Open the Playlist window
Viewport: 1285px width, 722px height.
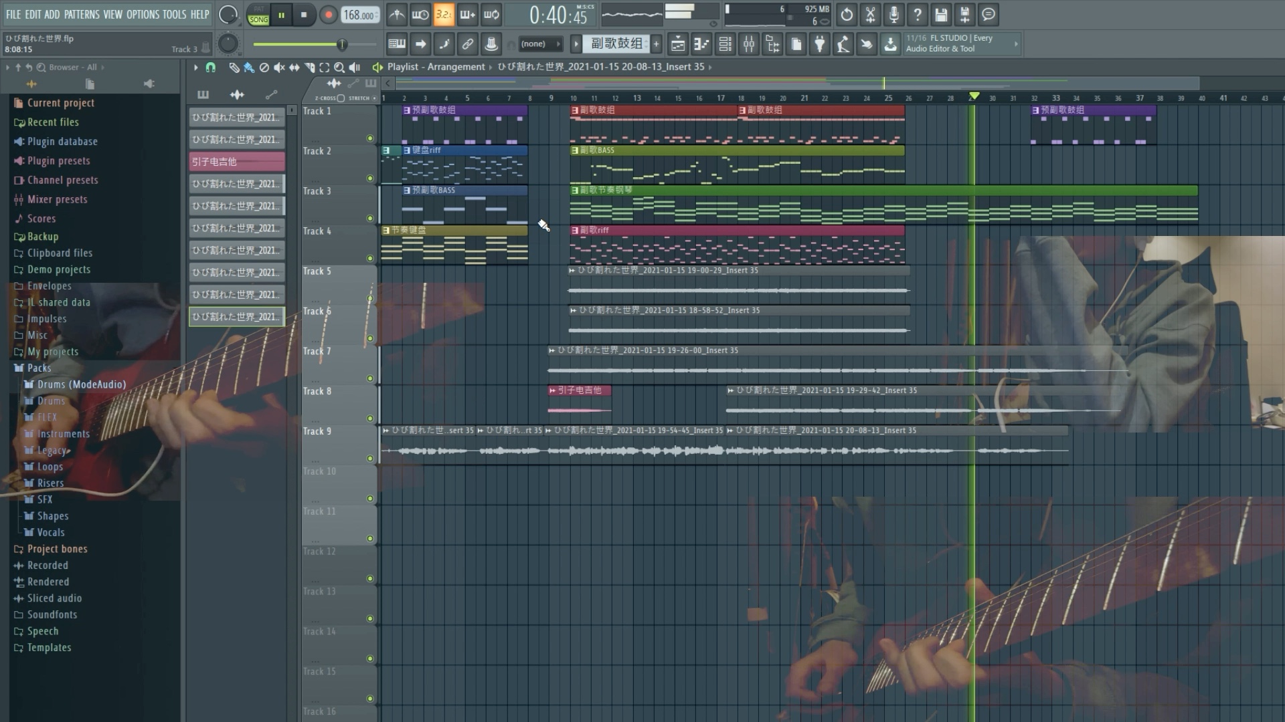click(x=678, y=44)
